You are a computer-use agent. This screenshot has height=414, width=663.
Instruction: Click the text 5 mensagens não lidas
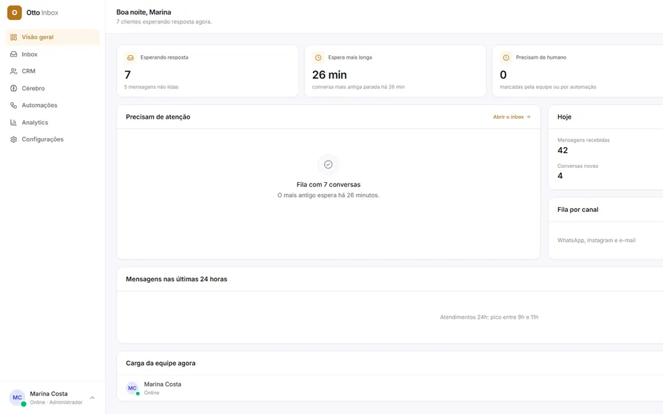coord(151,87)
